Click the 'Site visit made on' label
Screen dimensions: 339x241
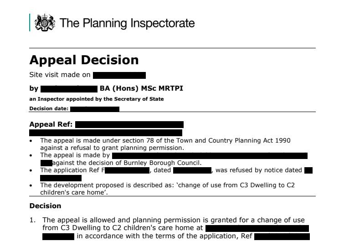tap(60, 75)
